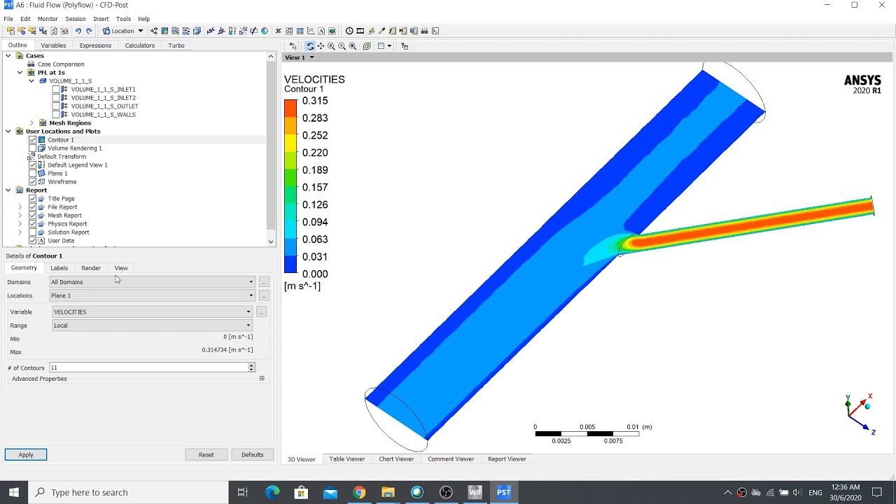The image size is (896, 504).
Task: Open the Location toolbar dropdown
Action: (123, 31)
